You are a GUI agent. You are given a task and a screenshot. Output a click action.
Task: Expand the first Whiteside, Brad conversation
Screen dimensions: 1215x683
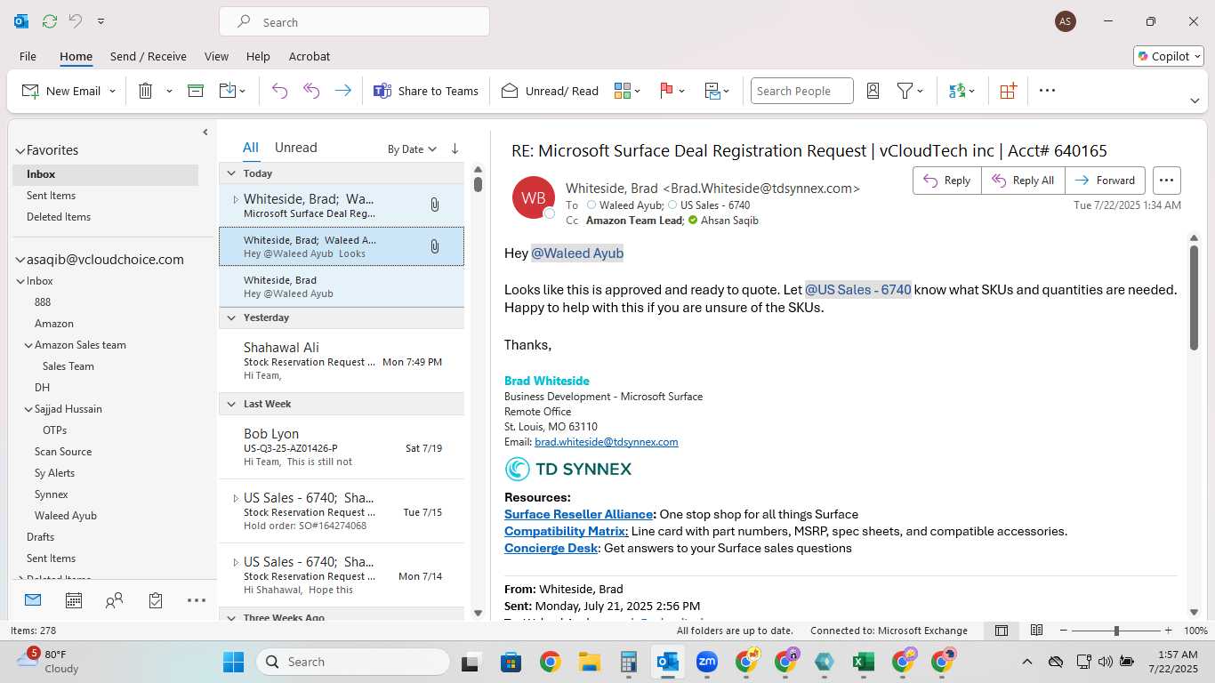pos(236,199)
